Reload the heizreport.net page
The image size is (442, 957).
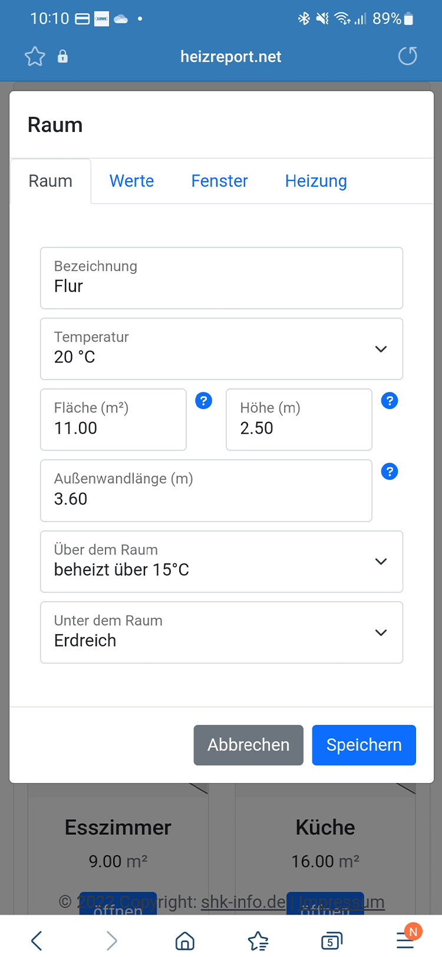407,57
